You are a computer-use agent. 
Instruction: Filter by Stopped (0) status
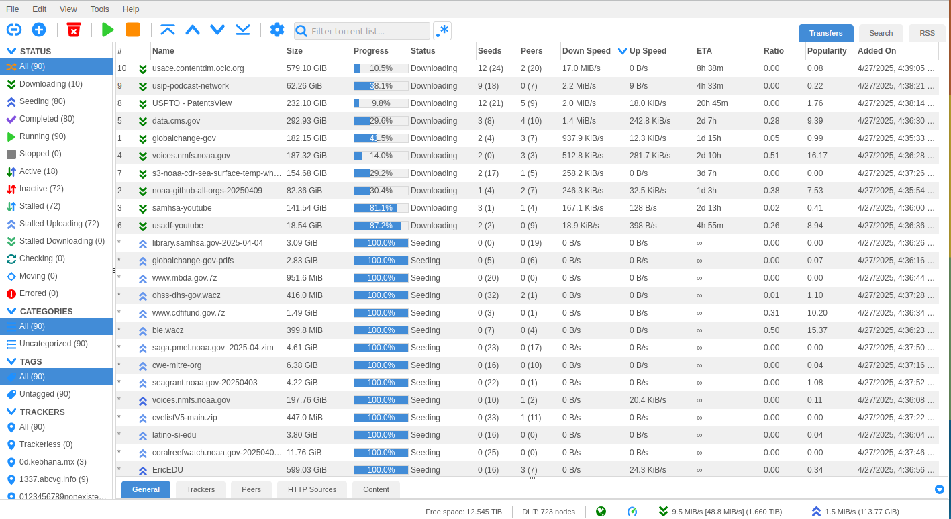click(56, 154)
